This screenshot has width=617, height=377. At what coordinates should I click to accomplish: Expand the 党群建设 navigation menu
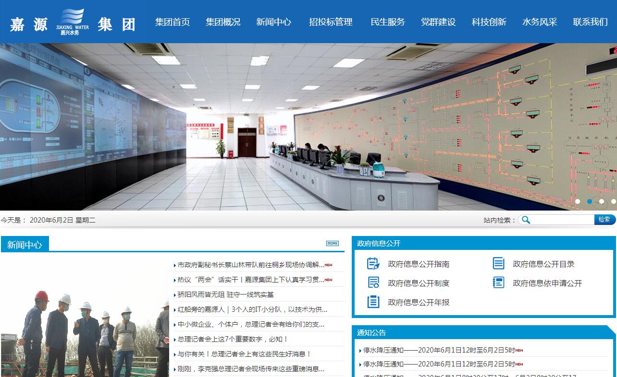438,22
